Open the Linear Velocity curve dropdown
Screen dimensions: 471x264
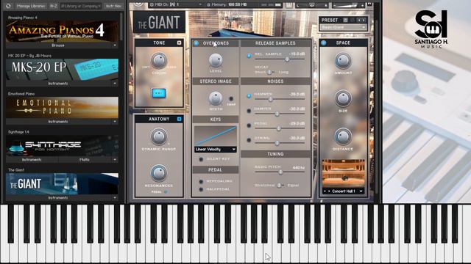(x=216, y=149)
